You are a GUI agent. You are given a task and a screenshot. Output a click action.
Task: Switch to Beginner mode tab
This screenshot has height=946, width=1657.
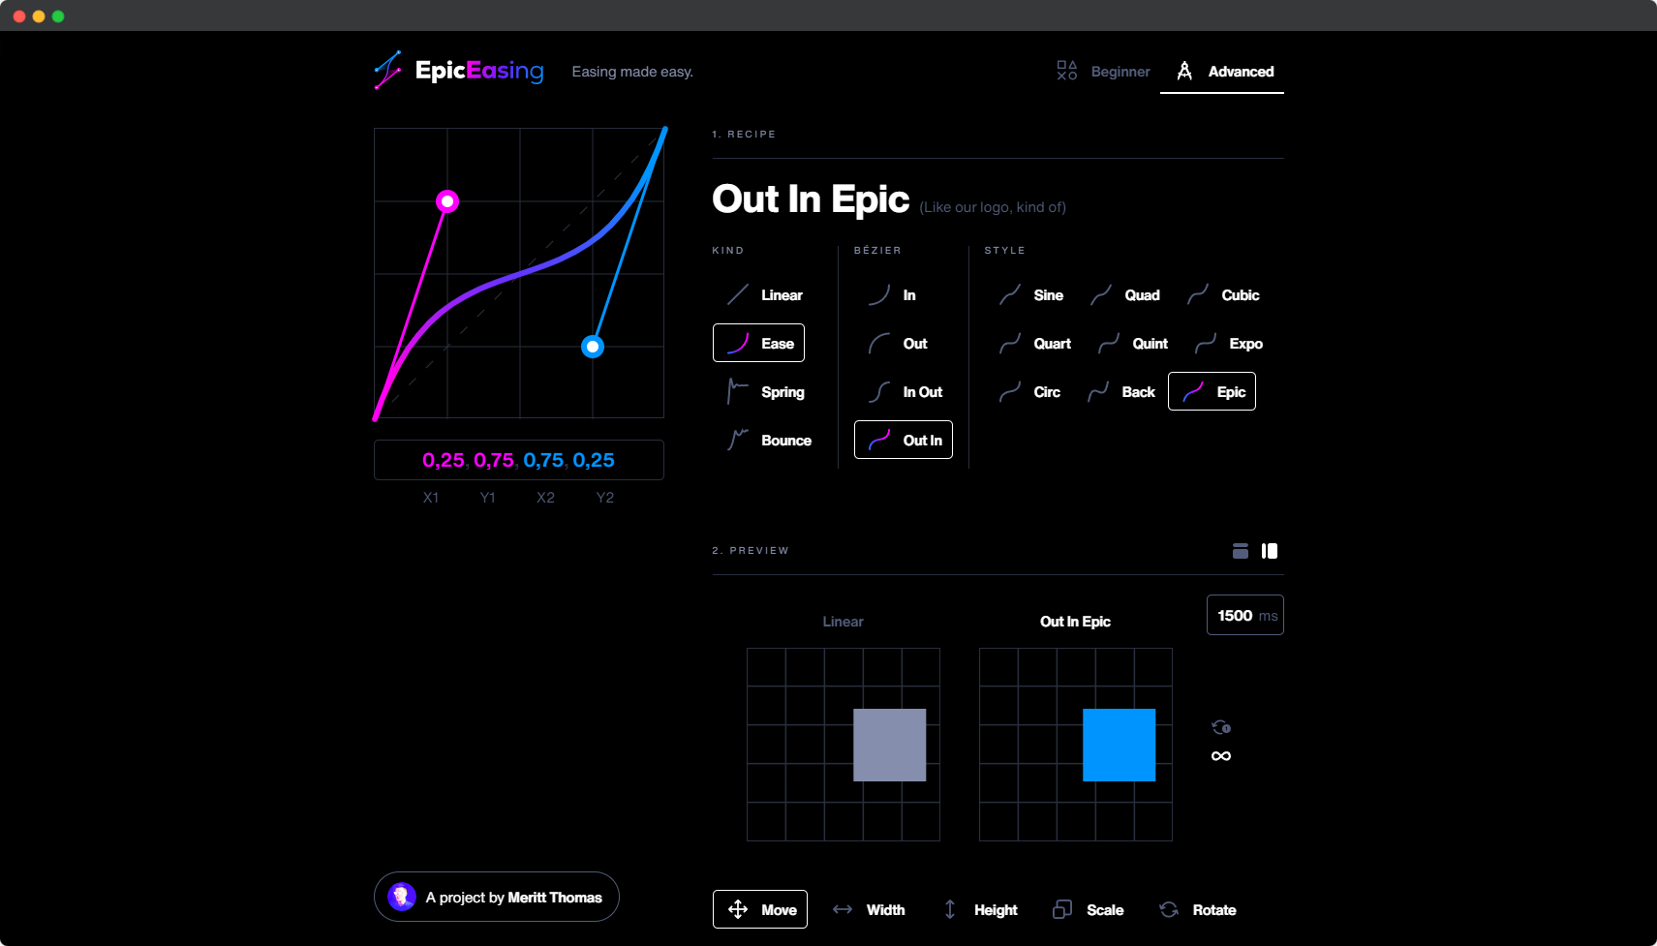click(1103, 72)
